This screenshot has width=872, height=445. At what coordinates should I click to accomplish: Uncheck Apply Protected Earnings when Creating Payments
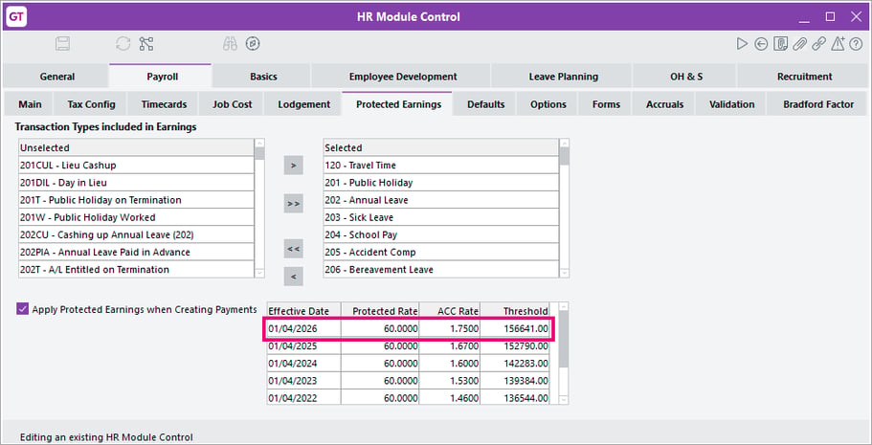pyautogui.click(x=22, y=309)
